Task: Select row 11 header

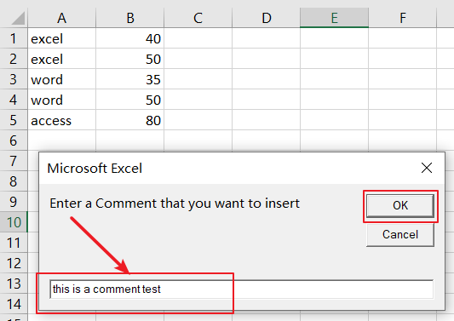Action: 14,243
